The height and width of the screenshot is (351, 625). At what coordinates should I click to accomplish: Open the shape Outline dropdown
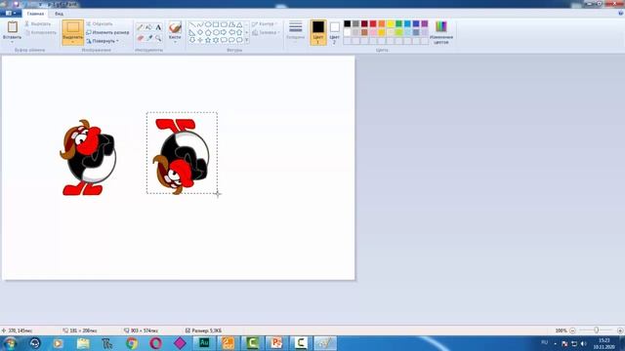tap(266, 24)
